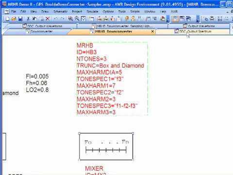Select the Fo...Fn frequency block symbol

tap(106, 146)
